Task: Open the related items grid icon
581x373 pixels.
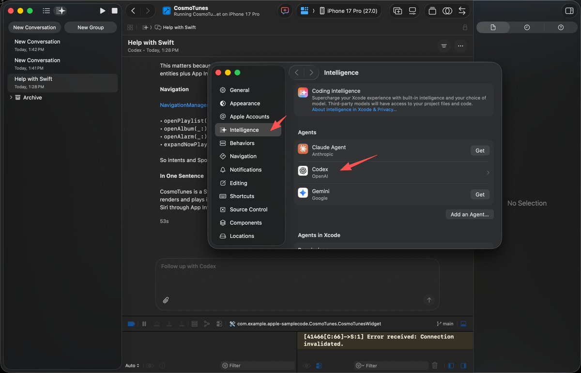Action: click(130, 28)
